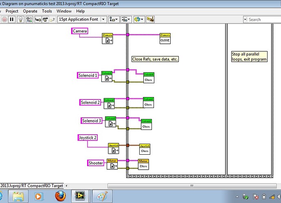Select the Motor RefNum Get VI node

point(112,164)
